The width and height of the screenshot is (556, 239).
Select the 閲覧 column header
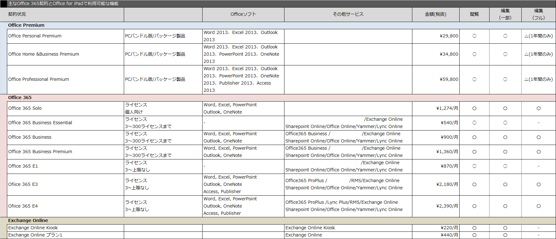click(474, 14)
